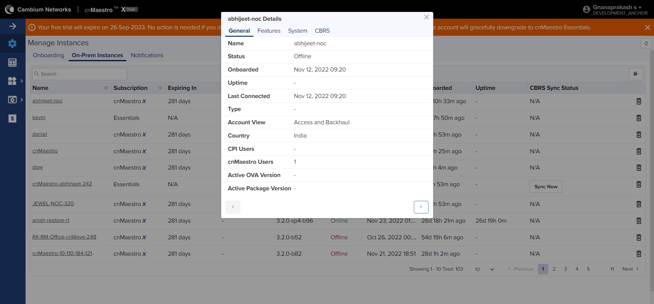Open the column chooser dropdown
The height and width of the screenshot is (304, 654).
tap(636, 74)
